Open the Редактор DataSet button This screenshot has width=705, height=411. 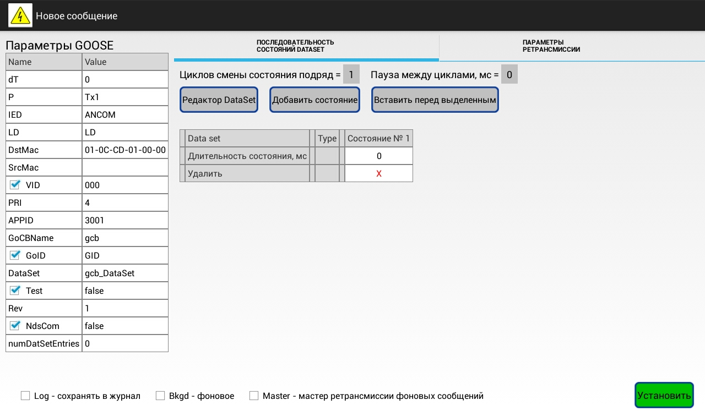click(x=219, y=100)
